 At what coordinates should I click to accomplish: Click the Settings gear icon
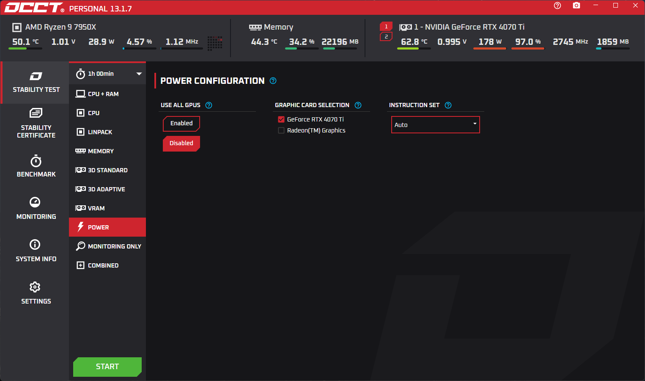pos(35,287)
